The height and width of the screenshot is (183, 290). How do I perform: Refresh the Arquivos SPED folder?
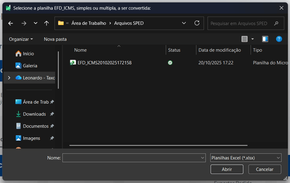197,23
